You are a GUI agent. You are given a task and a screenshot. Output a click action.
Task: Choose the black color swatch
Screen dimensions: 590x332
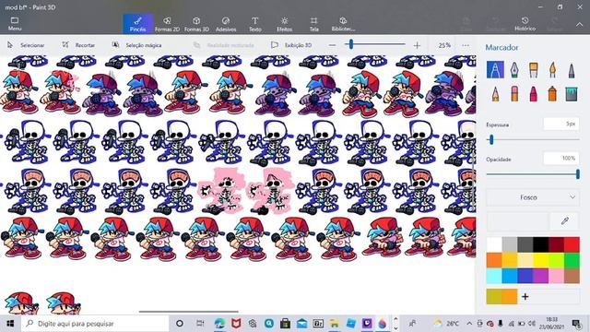pos(541,244)
